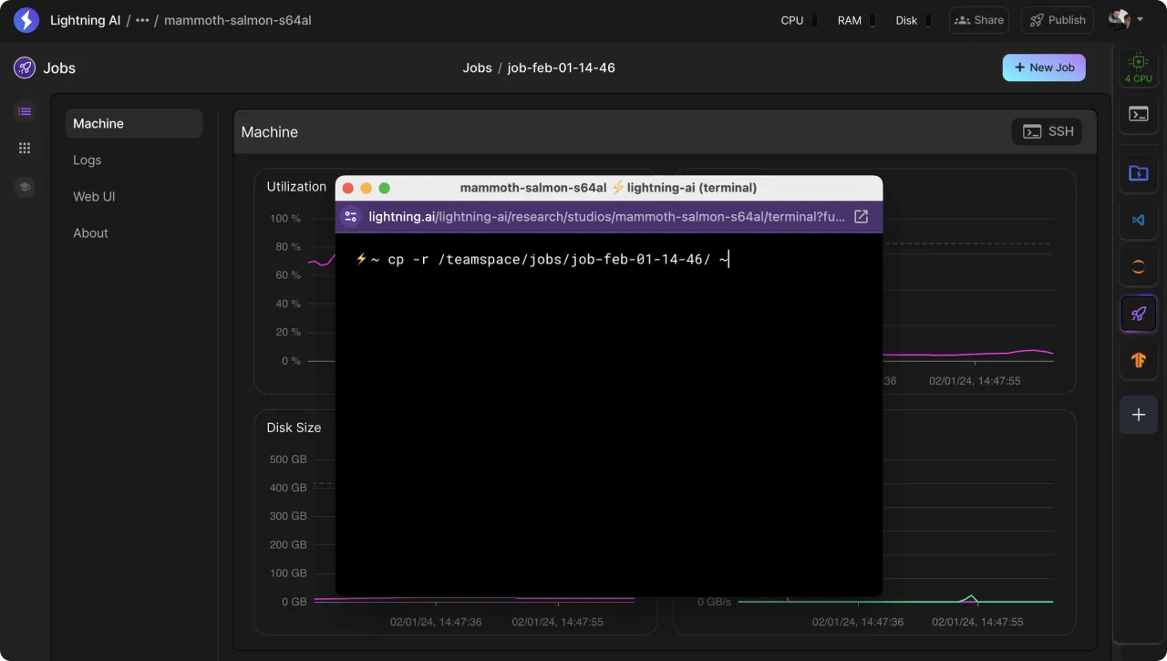Open TensorBoard icon in right sidebar
The image size is (1167, 661).
pos(1139,360)
